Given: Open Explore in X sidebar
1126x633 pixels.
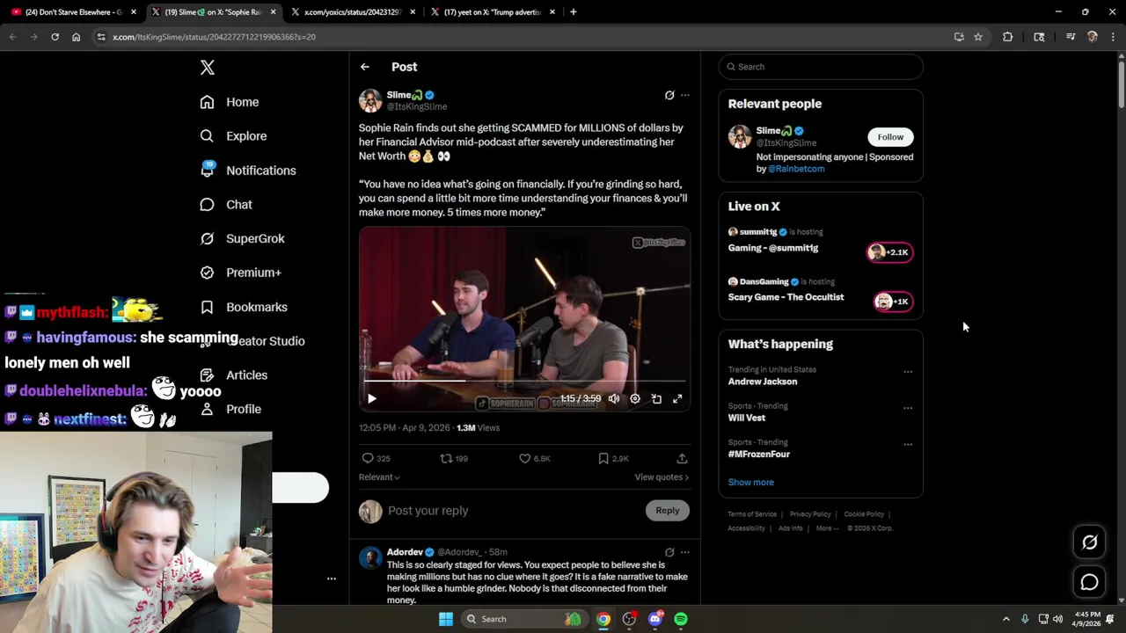Looking at the screenshot, I should (x=233, y=136).
